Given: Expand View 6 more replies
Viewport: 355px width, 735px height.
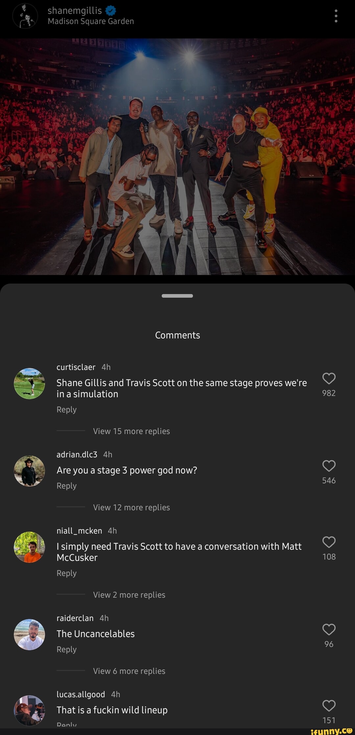Looking at the screenshot, I should tap(129, 671).
